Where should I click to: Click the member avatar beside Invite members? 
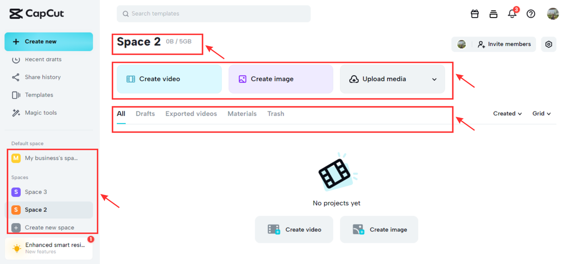(x=462, y=44)
